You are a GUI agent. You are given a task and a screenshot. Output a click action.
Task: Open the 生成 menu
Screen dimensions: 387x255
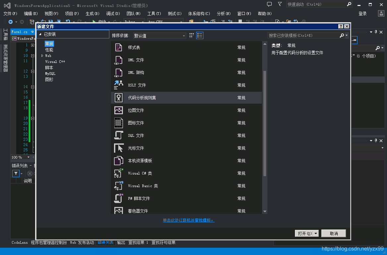point(92,14)
